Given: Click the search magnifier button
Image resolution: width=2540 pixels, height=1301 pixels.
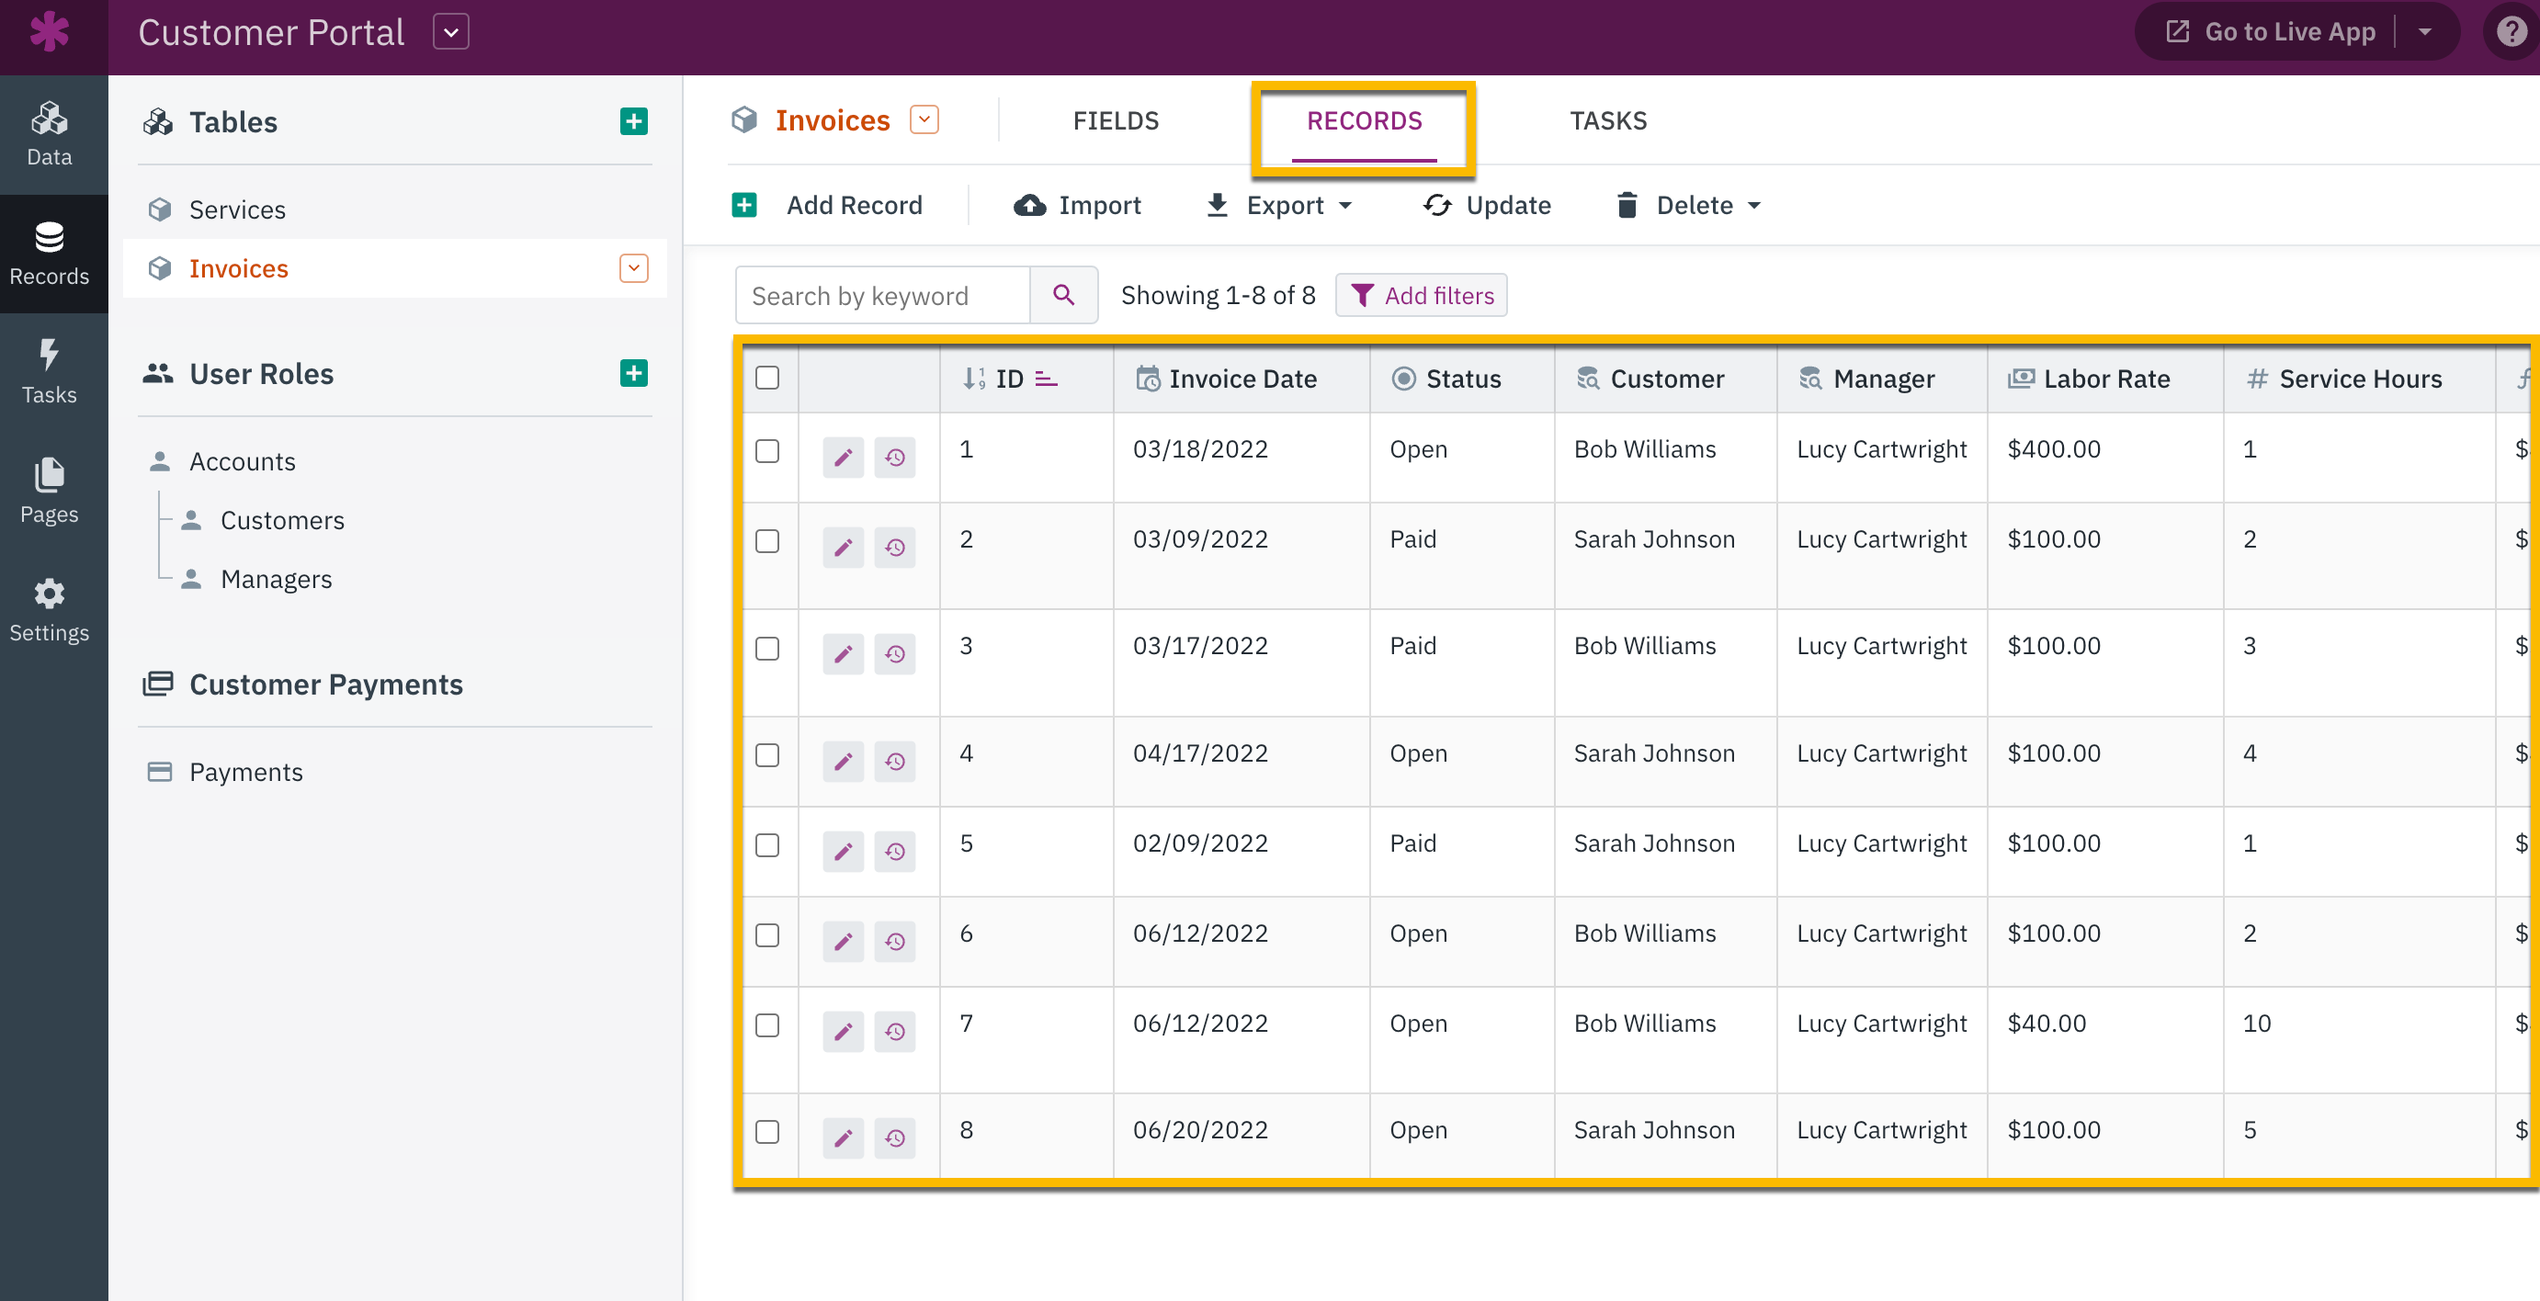Looking at the screenshot, I should [x=1063, y=295].
